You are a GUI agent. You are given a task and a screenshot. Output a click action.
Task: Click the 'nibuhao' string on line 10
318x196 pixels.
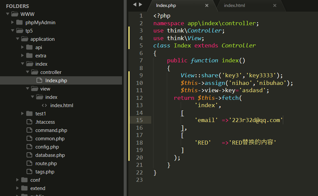pos(271,83)
